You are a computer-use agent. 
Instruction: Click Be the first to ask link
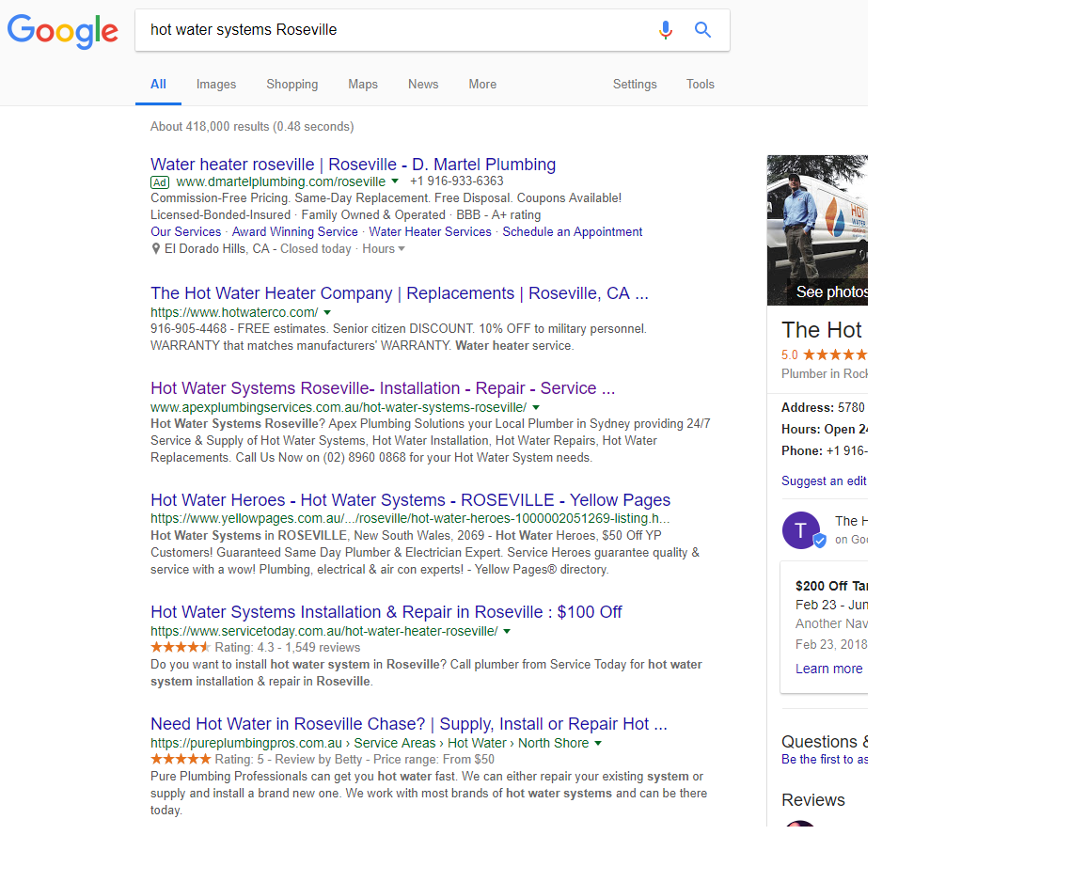[x=825, y=759]
